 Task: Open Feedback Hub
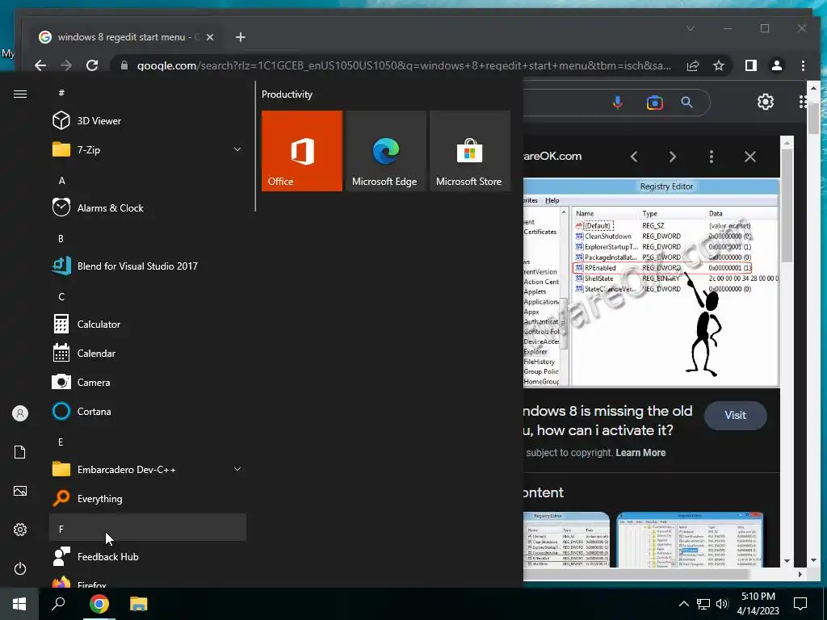(148, 557)
